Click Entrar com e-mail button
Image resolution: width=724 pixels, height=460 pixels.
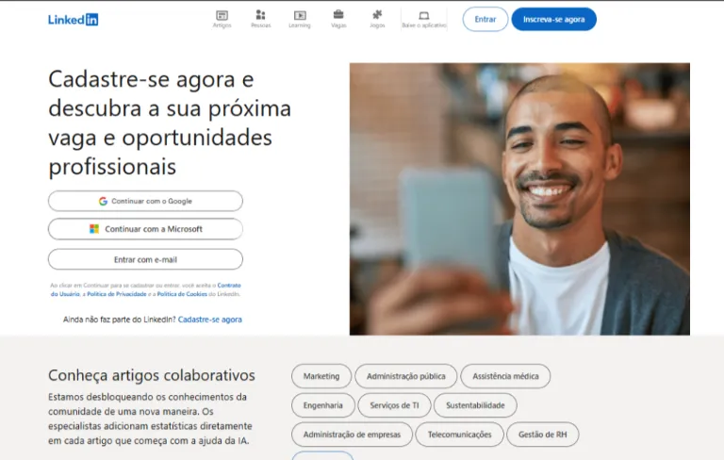click(145, 259)
